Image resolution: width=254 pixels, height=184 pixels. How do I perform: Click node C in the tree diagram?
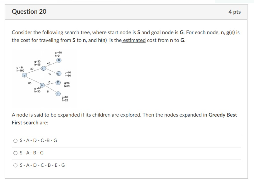coord(58,94)
